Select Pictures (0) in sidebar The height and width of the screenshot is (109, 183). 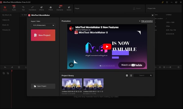[x=6, y=30]
